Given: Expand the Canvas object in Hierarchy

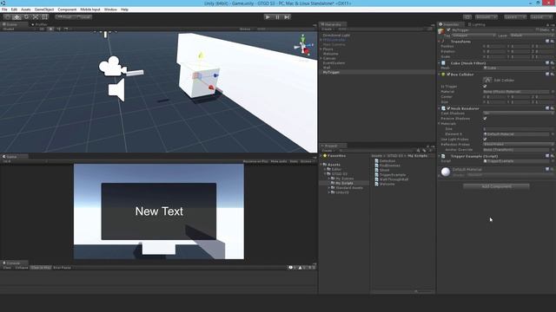Looking at the screenshot, I should click(321, 58).
